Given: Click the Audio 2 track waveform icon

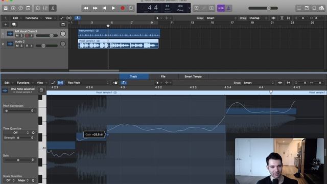Looking at the screenshot, I should pos(10,44).
